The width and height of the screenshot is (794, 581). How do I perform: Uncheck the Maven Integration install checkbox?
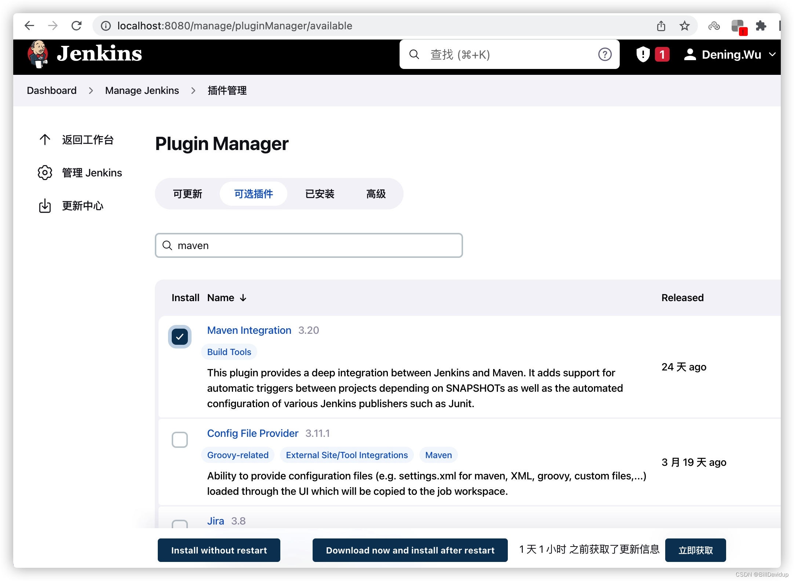180,337
